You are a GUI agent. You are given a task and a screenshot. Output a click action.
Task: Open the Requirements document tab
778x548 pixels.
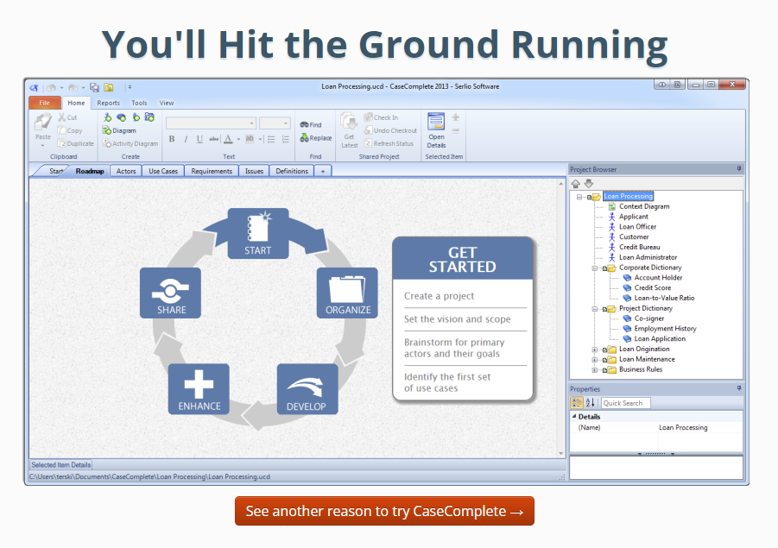[212, 171]
